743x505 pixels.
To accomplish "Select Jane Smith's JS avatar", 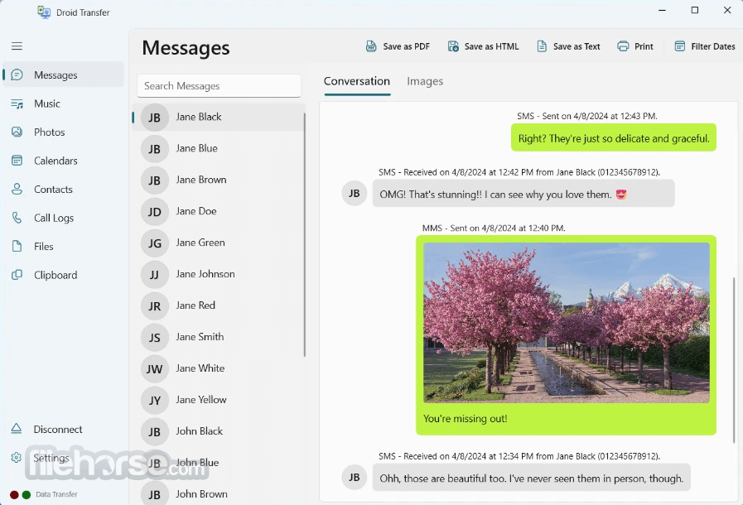I will (154, 337).
